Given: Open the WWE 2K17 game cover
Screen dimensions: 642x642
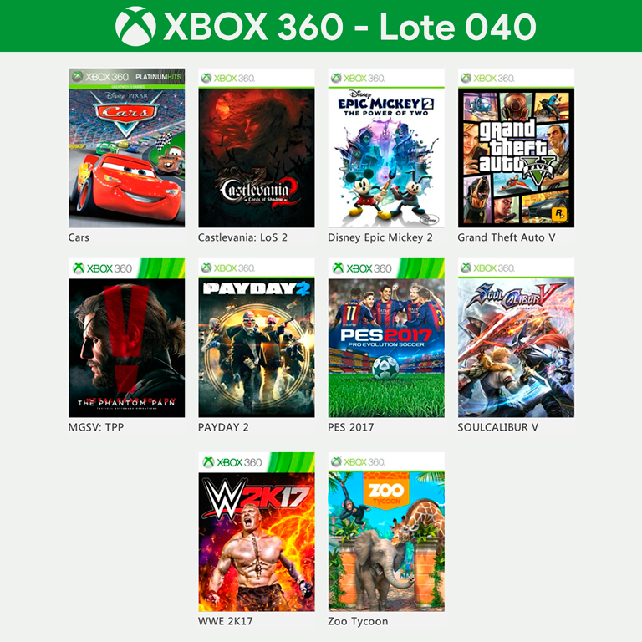Looking at the screenshot, I should coord(257,532).
